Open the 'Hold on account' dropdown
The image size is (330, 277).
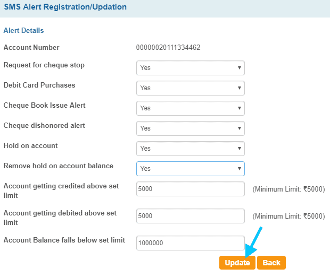190,149
